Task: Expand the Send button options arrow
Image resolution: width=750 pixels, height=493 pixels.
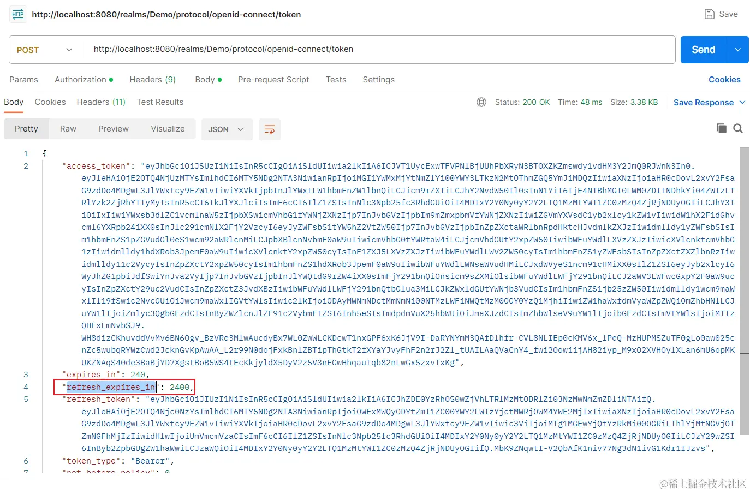Action: click(x=738, y=50)
